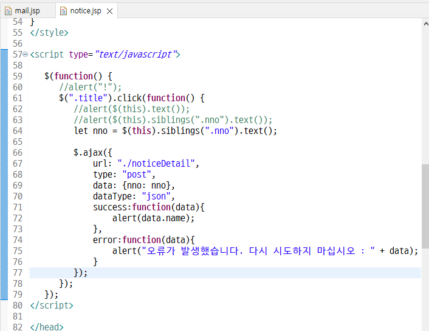Click the "./noticeDetail" url string

point(156,164)
